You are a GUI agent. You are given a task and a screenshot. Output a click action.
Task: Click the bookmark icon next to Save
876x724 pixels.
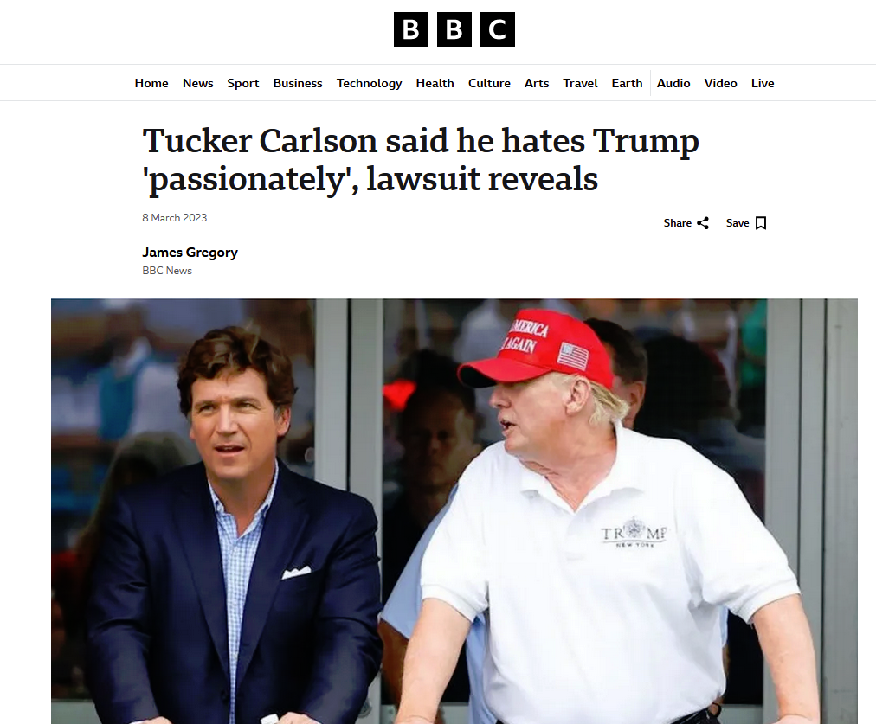coord(761,223)
